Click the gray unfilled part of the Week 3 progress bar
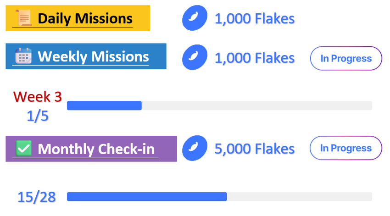This screenshot has width=390, height=216. [x=257, y=105]
